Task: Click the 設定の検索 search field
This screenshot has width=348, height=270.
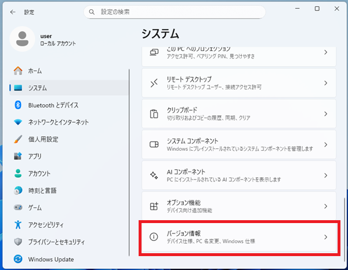Action: 175,12
